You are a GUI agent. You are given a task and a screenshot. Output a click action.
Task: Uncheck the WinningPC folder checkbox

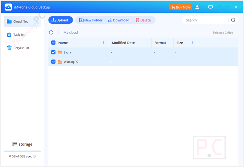point(53,62)
